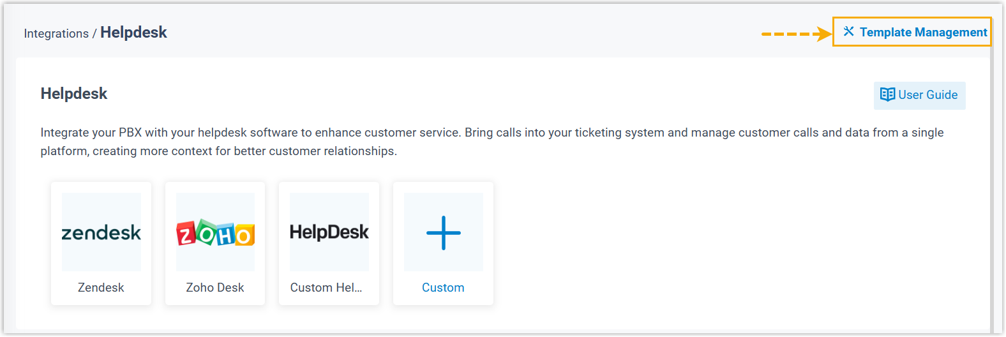Click the blue Custom link text
This screenshot has width=1006, height=337.
[x=443, y=288]
